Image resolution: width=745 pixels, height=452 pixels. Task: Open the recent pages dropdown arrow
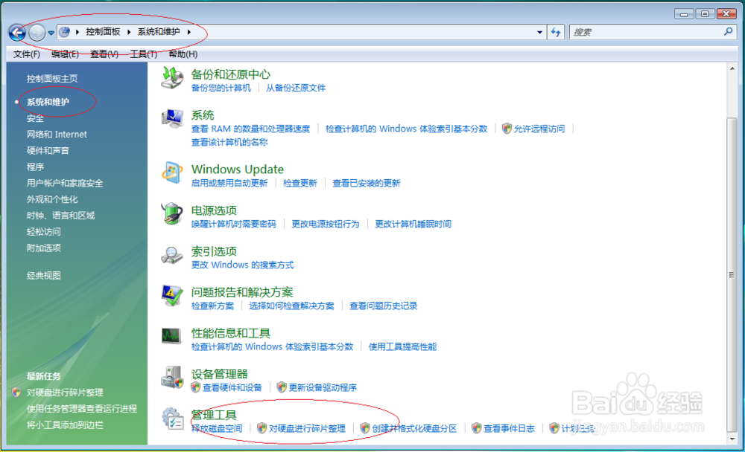[x=51, y=33]
